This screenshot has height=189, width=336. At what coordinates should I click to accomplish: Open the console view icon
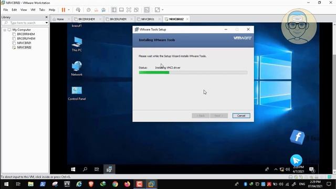[x=147, y=10]
